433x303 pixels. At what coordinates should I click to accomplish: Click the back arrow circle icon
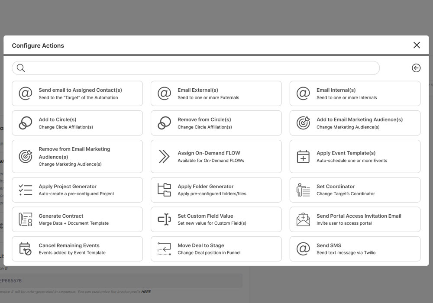pyautogui.click(x=416, y=68)
